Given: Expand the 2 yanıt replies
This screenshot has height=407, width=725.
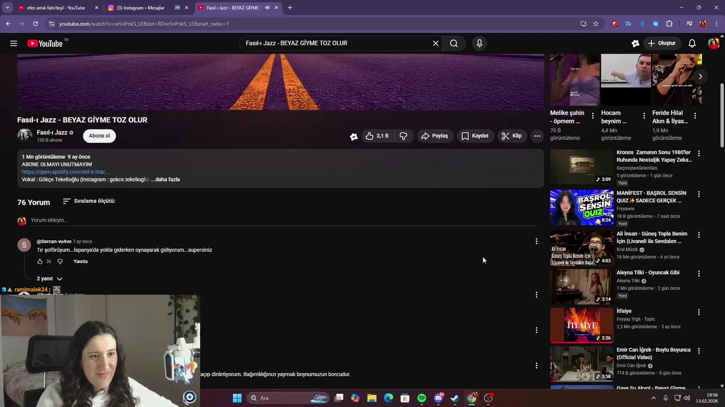Looking at the screenshot, I should (x=50, y=279).
